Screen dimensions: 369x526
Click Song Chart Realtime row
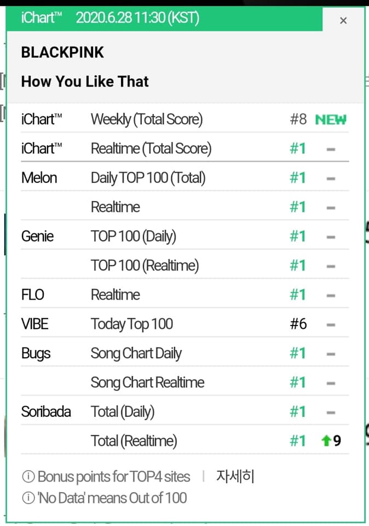tap(147, 382)
